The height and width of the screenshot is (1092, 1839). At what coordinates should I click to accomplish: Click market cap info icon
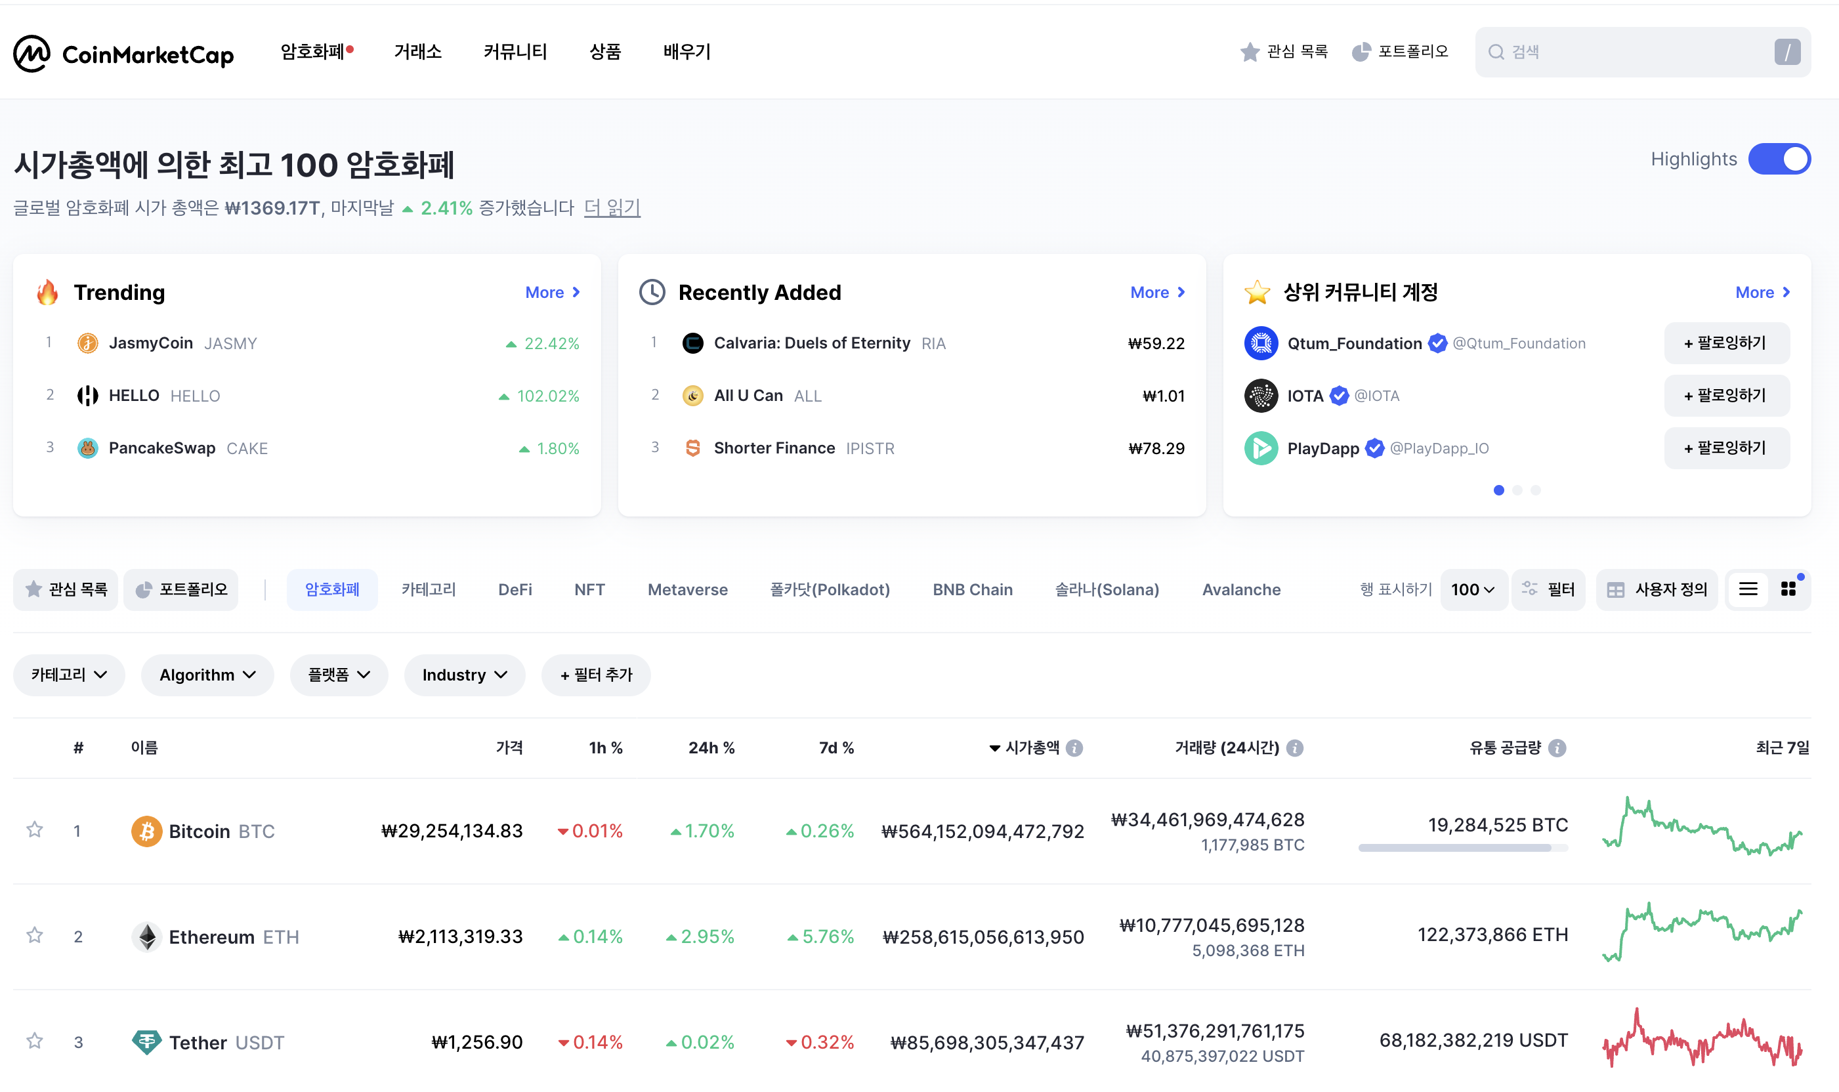[x=1074, y=747]
